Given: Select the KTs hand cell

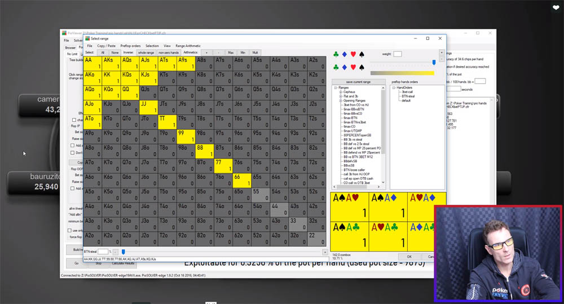Looking at the screenshot, I should (x=168, y=78).
